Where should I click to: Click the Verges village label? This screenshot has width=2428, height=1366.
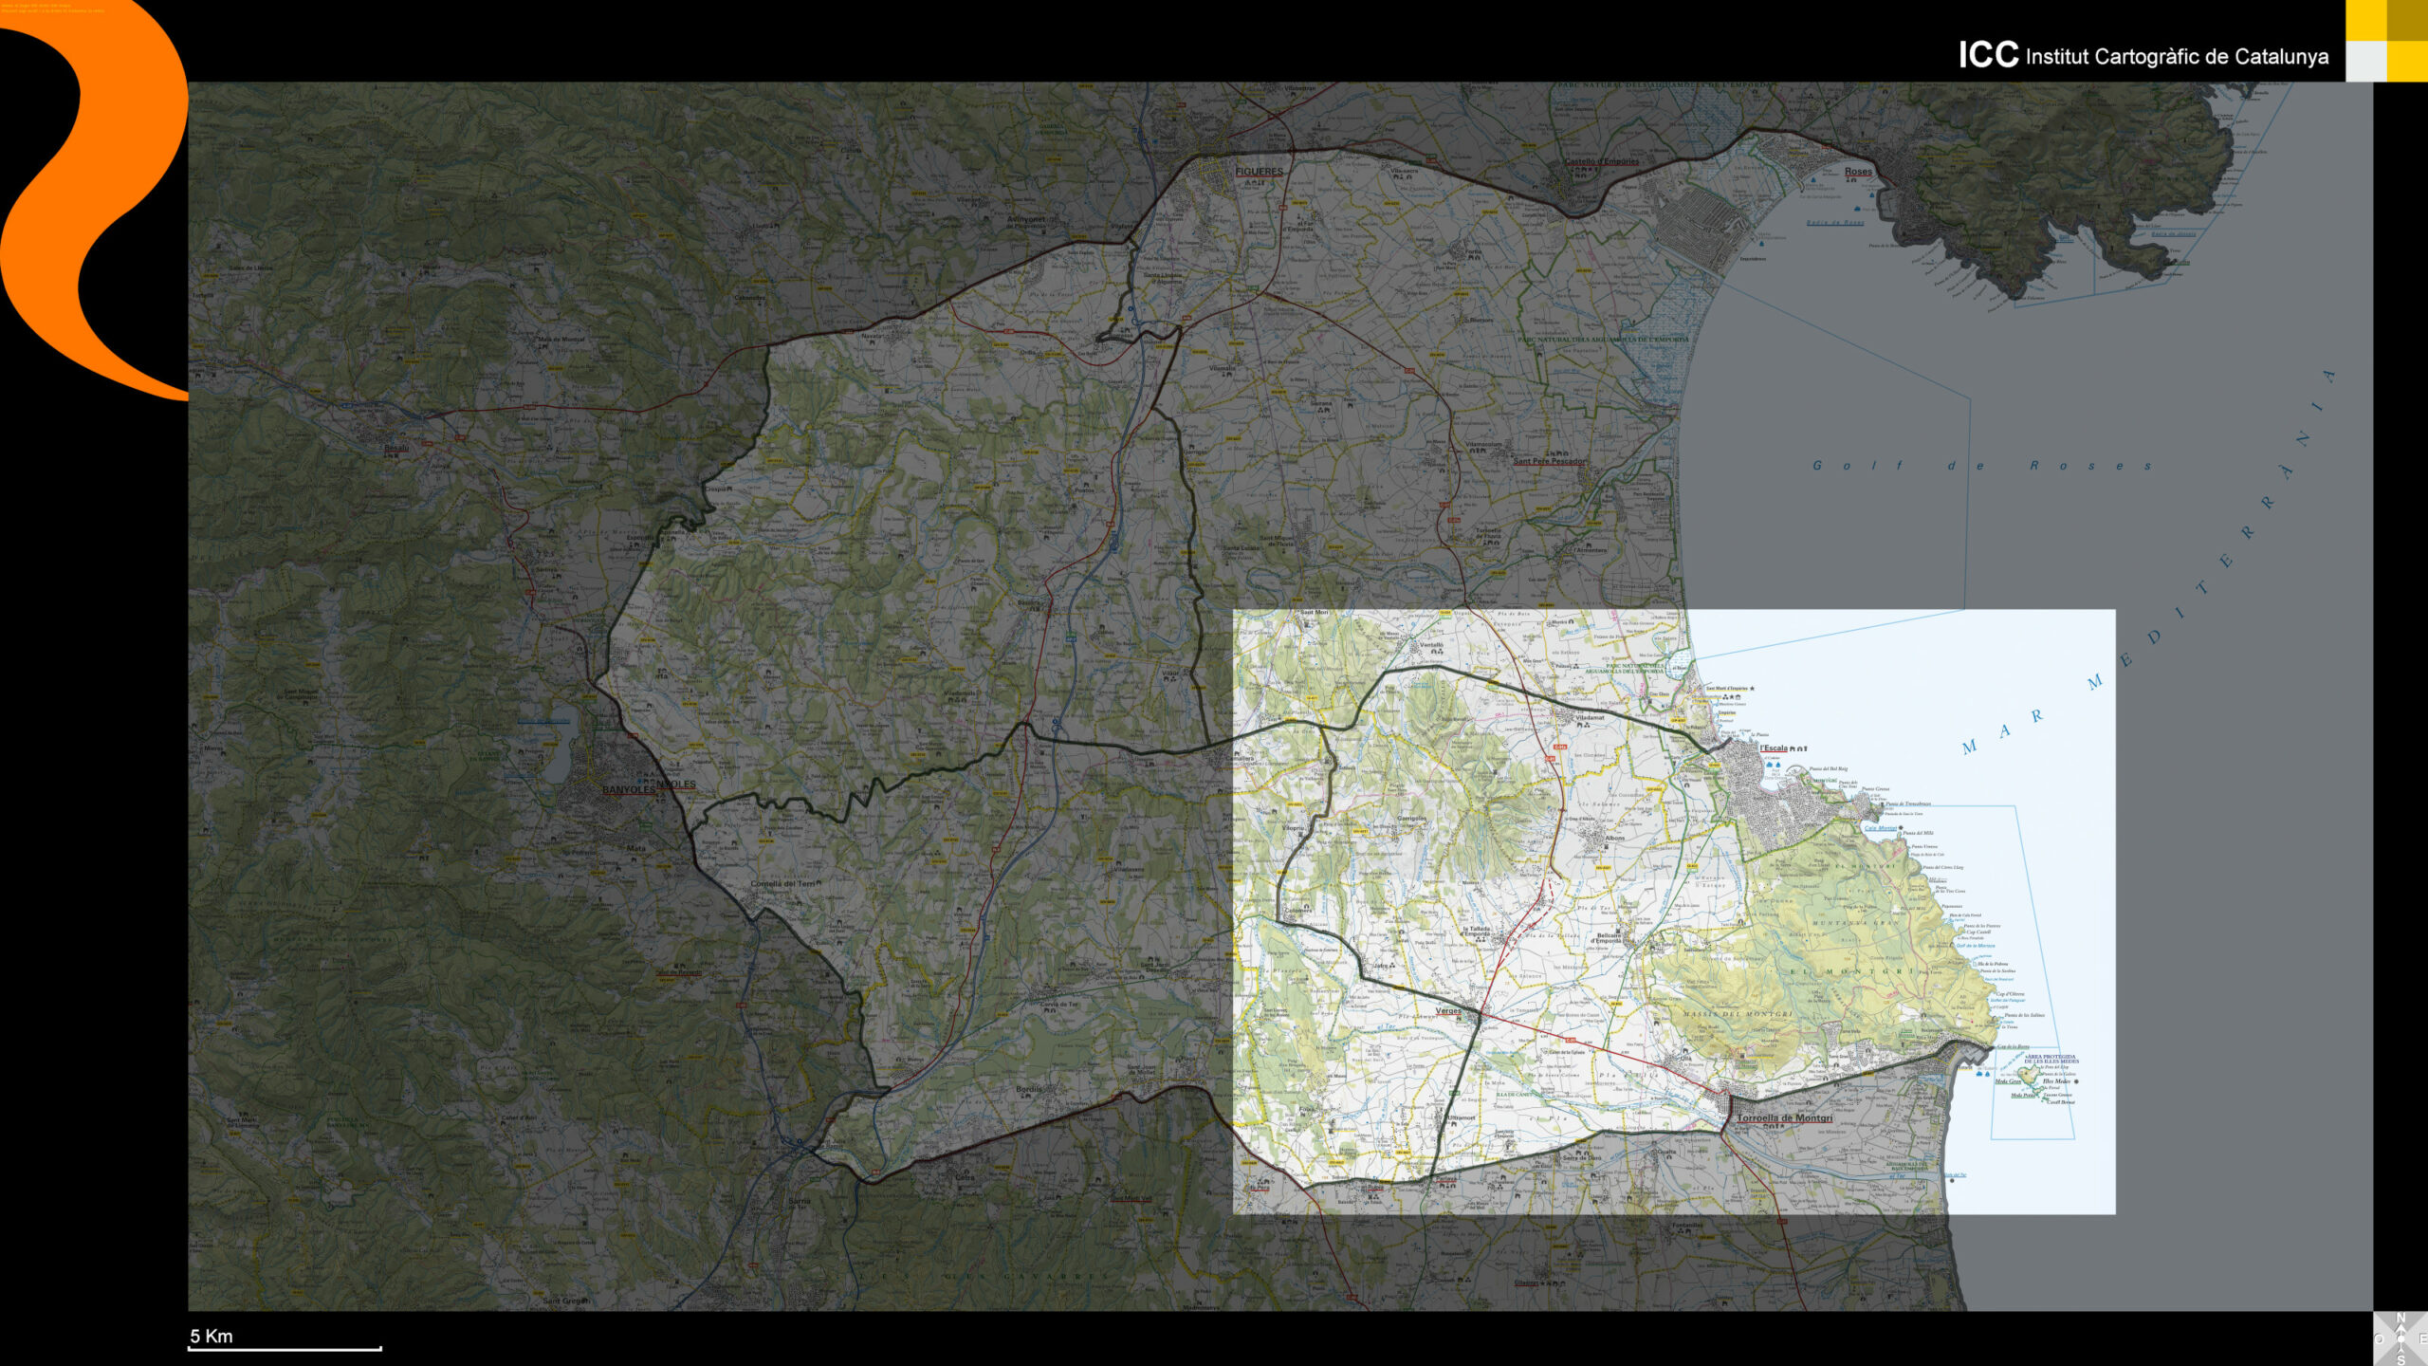[1447, 1010]
